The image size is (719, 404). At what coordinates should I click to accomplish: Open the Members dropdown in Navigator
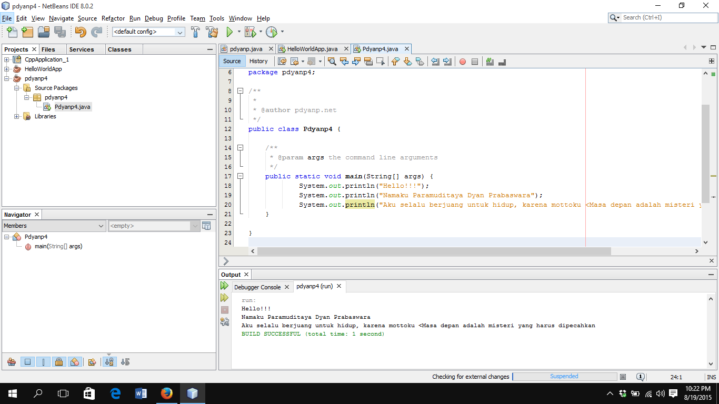54,226
